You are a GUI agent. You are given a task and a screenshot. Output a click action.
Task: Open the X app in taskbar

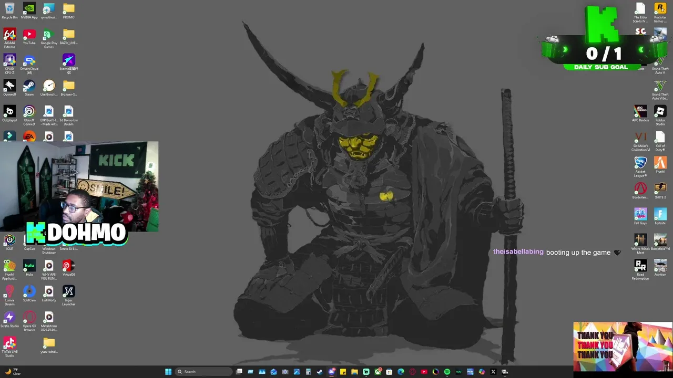click(x=493, y=372)
